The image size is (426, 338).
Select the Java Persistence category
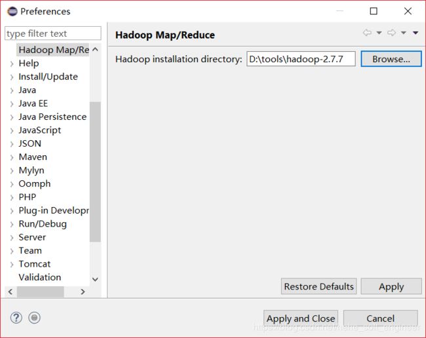52,117
